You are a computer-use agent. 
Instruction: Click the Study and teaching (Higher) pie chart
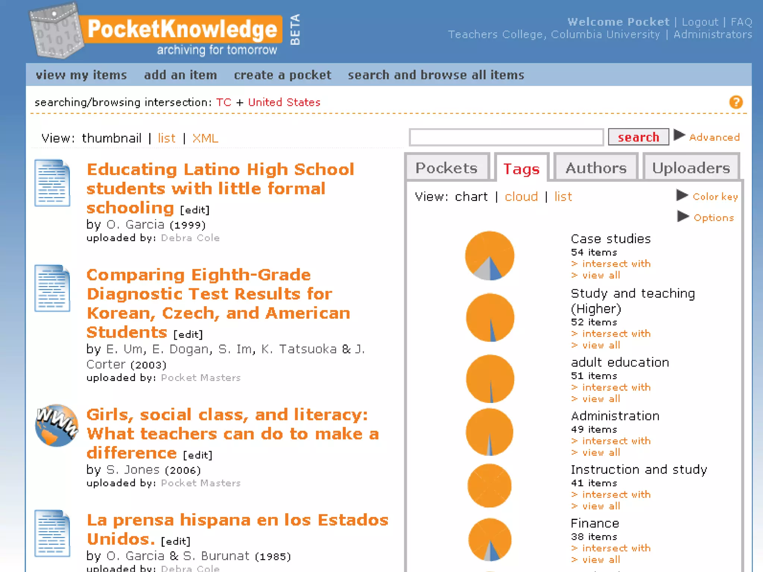(x=490, y=318)
